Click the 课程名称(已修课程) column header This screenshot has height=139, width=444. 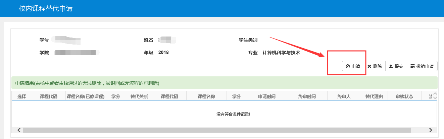pos(86,96)
